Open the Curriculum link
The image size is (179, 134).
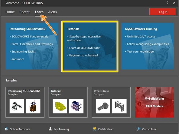pyautogui.click(x=149, y=129)
